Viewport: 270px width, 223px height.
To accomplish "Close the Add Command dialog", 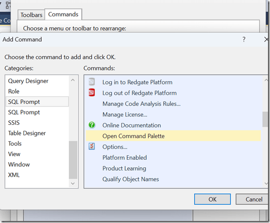I will pyautogui.click(x=266, y=39).
